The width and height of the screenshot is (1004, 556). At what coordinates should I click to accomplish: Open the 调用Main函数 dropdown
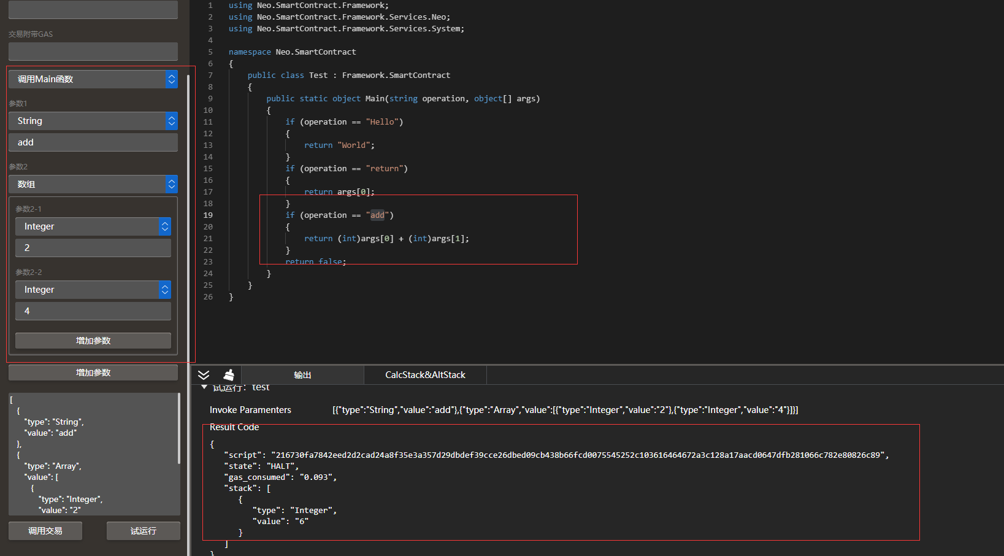[x=93, y=79]
